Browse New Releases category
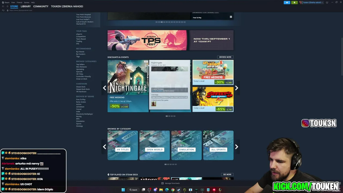 pos(81,67)
